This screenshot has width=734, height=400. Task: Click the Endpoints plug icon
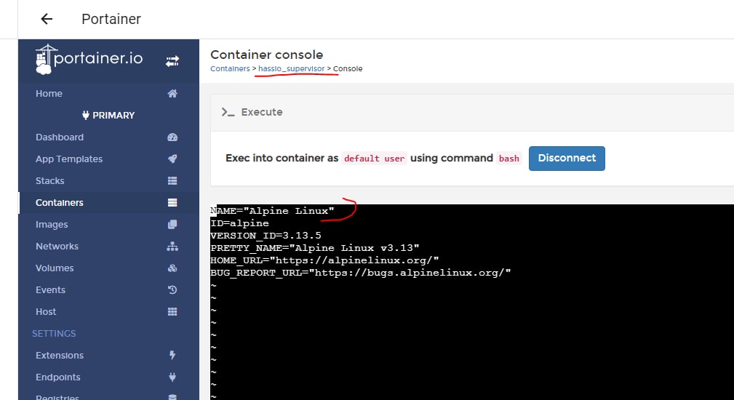172,377
